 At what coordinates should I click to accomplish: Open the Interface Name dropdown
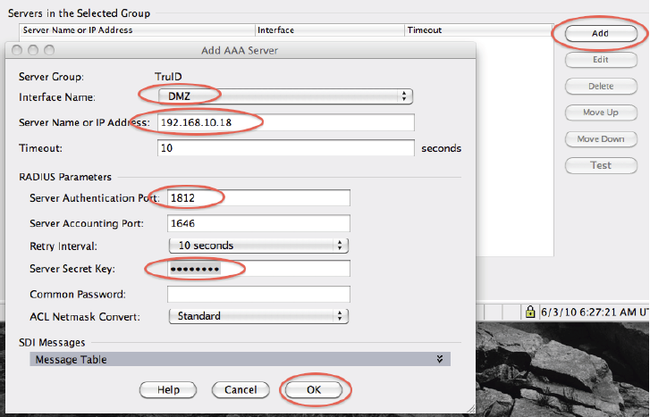coord(284,96)
